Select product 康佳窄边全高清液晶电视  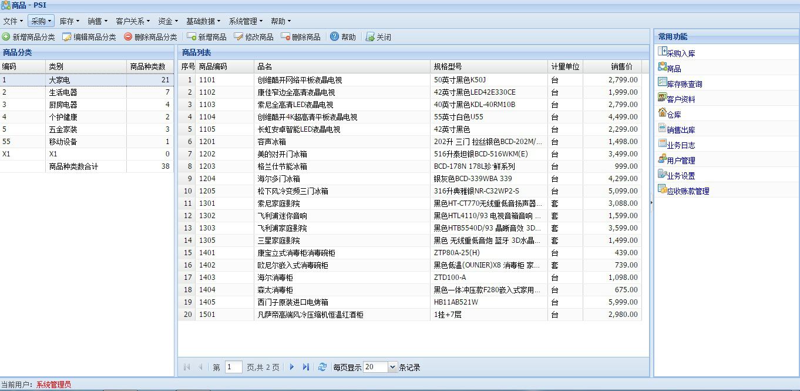point(410,92)
